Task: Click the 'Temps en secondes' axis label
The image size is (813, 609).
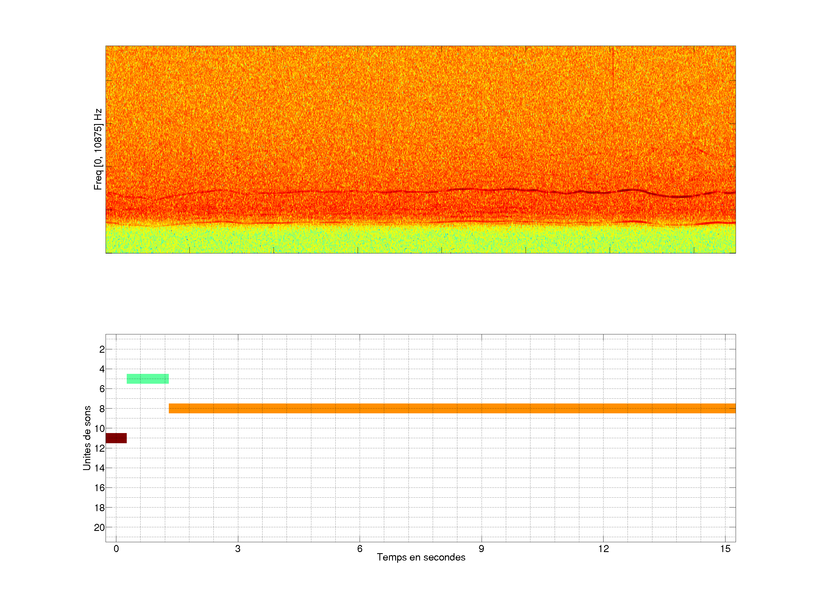Action: [x=421, y=557]
